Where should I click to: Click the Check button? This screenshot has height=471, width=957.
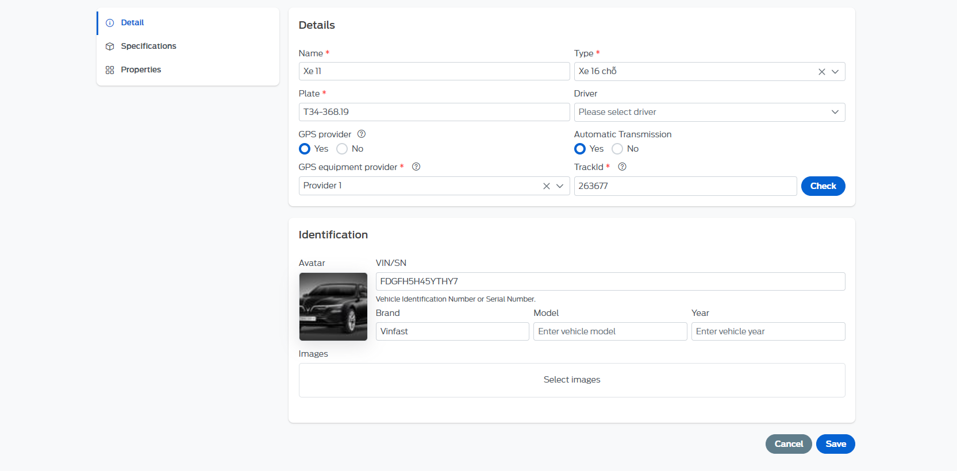tap(823, 186)
